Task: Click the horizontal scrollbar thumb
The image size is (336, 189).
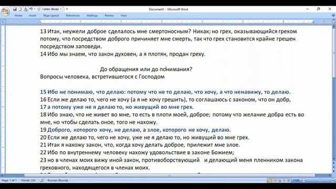Action: tap(169, 176)
